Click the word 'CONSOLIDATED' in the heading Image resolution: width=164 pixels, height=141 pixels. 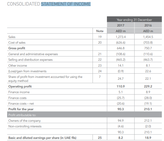23,4
